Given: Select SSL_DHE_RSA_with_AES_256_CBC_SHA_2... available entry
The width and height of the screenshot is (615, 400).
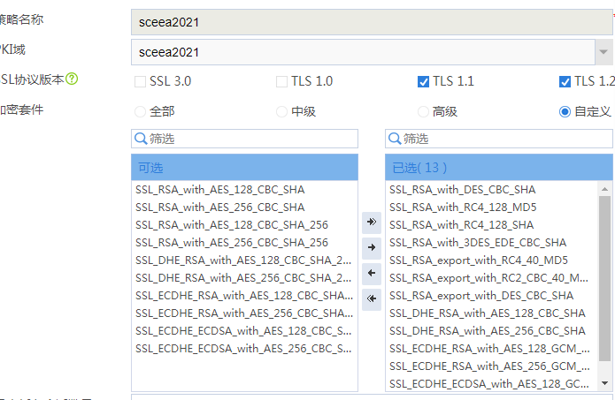Looking at the screenshot, I should pyautogui.click(x=245, y=277).
